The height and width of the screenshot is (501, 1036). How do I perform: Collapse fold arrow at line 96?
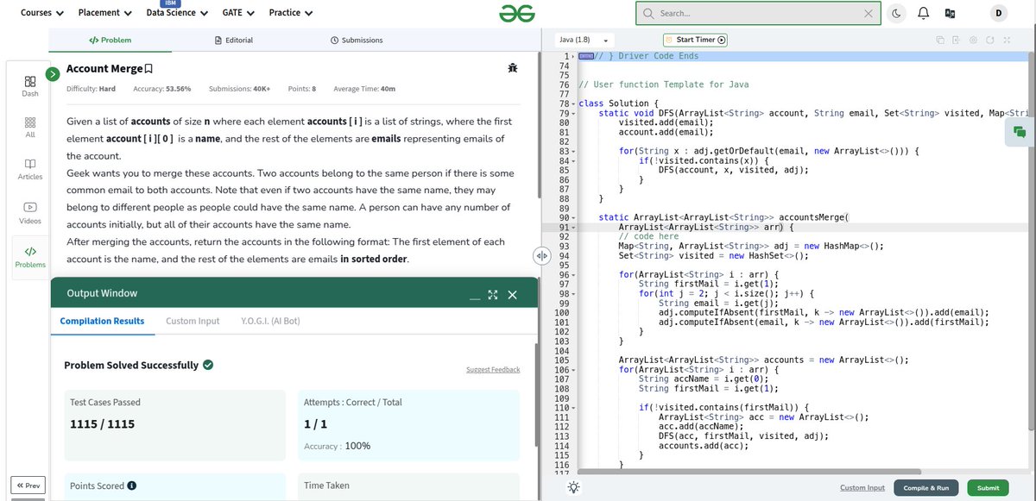pos(573,274)
